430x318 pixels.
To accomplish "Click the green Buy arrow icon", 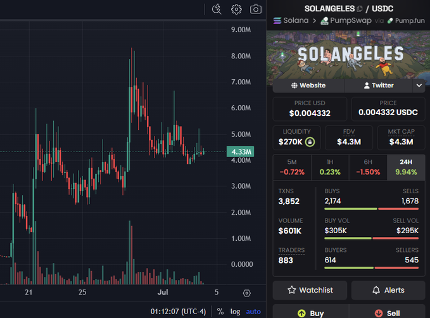I will tap(301, 313).
